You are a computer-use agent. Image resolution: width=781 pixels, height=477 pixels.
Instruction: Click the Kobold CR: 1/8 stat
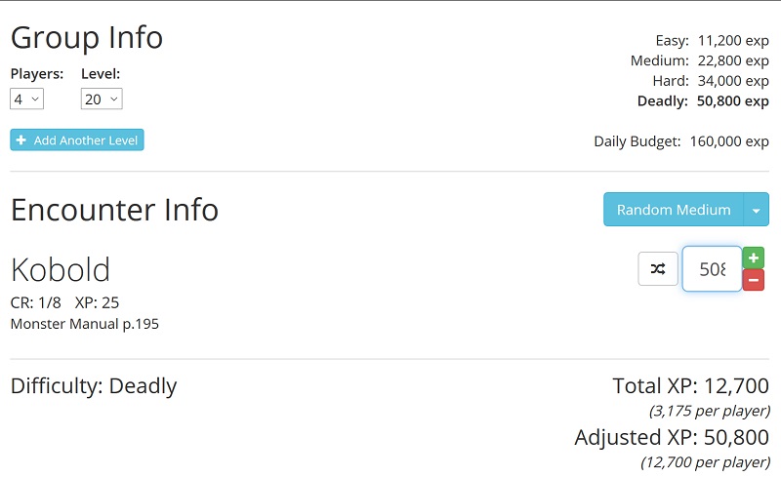point(36,302)
